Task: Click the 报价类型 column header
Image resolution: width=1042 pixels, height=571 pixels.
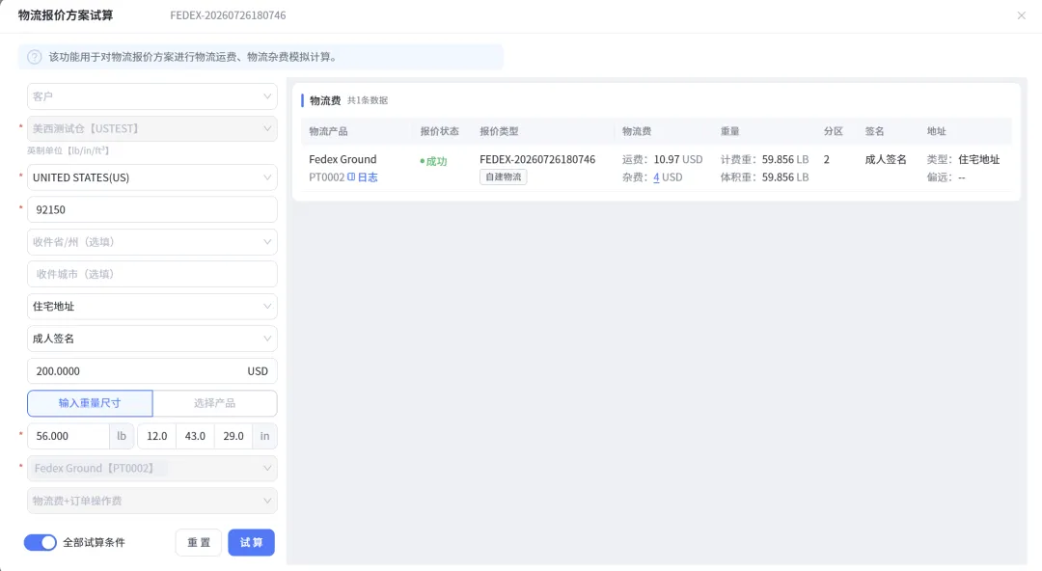Action: [x=499, y=131]
